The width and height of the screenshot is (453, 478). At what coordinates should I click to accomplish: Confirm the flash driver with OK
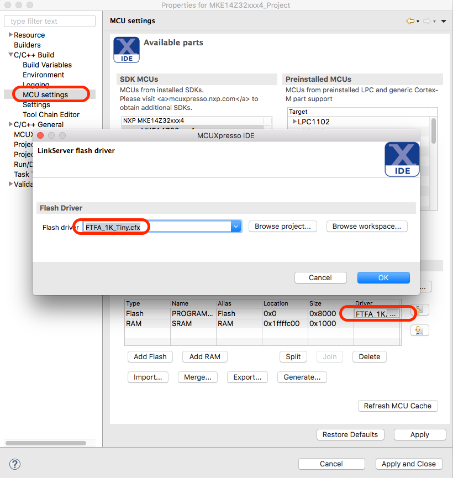383,278
